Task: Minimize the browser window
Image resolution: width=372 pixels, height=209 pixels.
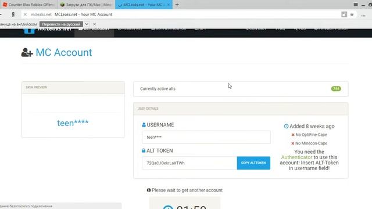Action: pos(363,5)
